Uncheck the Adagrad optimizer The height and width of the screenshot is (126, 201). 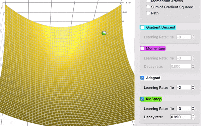coord(142,78)
